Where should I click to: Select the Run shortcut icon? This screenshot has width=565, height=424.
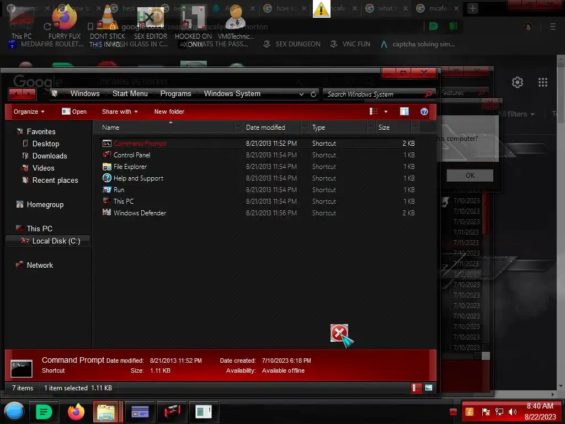coord(106,190)
